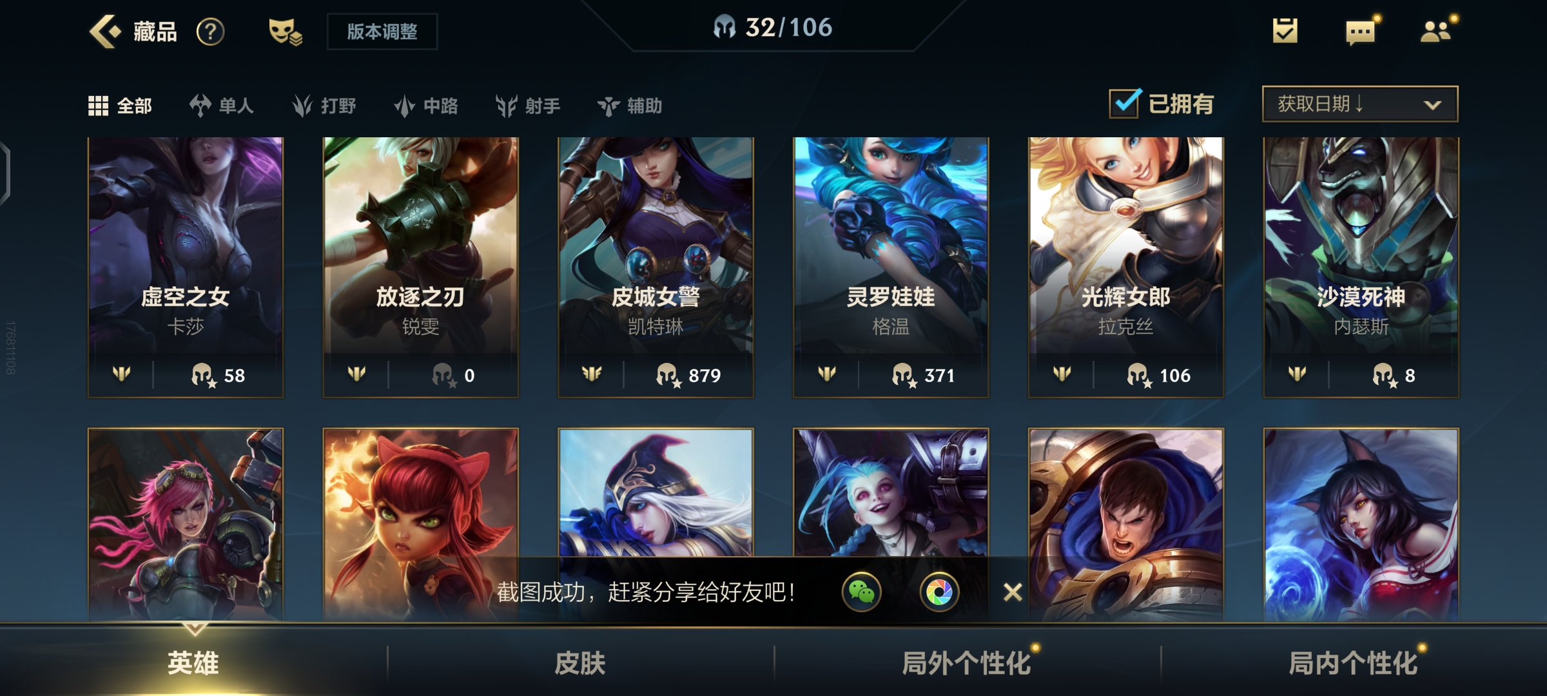Share screenshot via WeChat icon
Screen dimensions: 1547x696
coord(862,592)
